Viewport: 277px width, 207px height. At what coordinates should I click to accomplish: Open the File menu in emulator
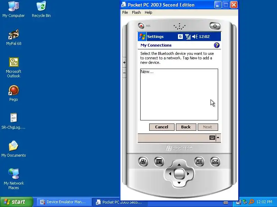[125, 12]
